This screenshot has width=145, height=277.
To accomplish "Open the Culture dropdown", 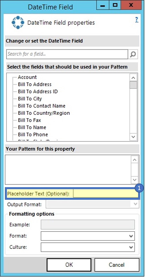I will (x=88, y=247).
